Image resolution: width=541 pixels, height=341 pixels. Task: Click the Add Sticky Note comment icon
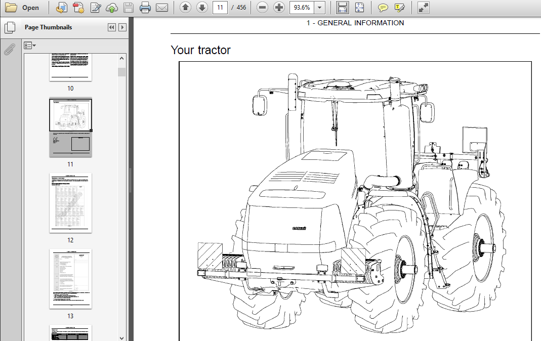(383, 8)
